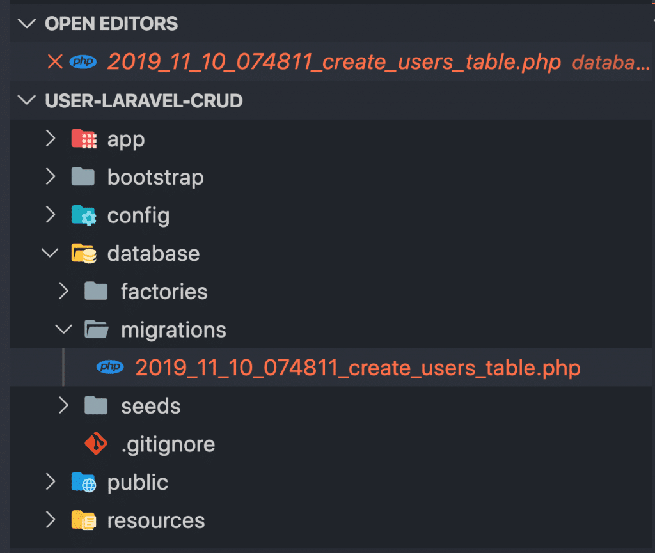This screenshot has height=553, width=655.
Task: Click the factories folder icon
Action: (96, 291)
